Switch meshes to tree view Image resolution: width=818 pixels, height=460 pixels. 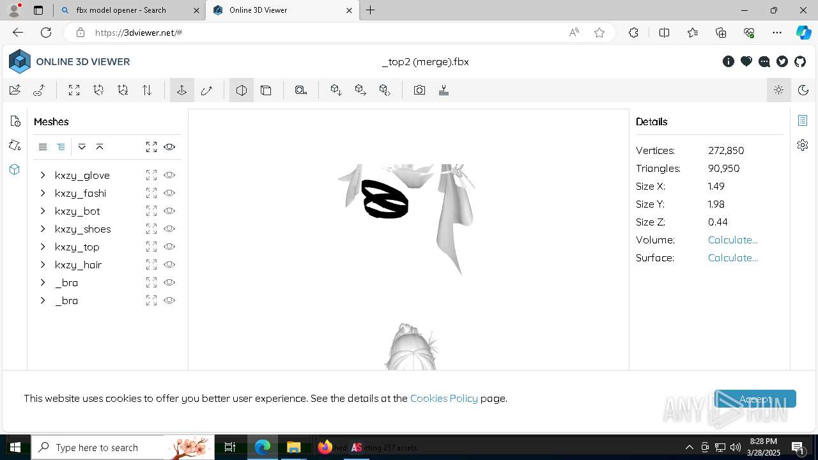tap(61, 147)
